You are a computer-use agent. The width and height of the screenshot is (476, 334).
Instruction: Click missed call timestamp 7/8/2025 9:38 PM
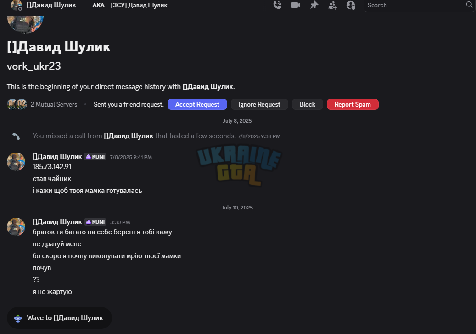click(259, 136)
